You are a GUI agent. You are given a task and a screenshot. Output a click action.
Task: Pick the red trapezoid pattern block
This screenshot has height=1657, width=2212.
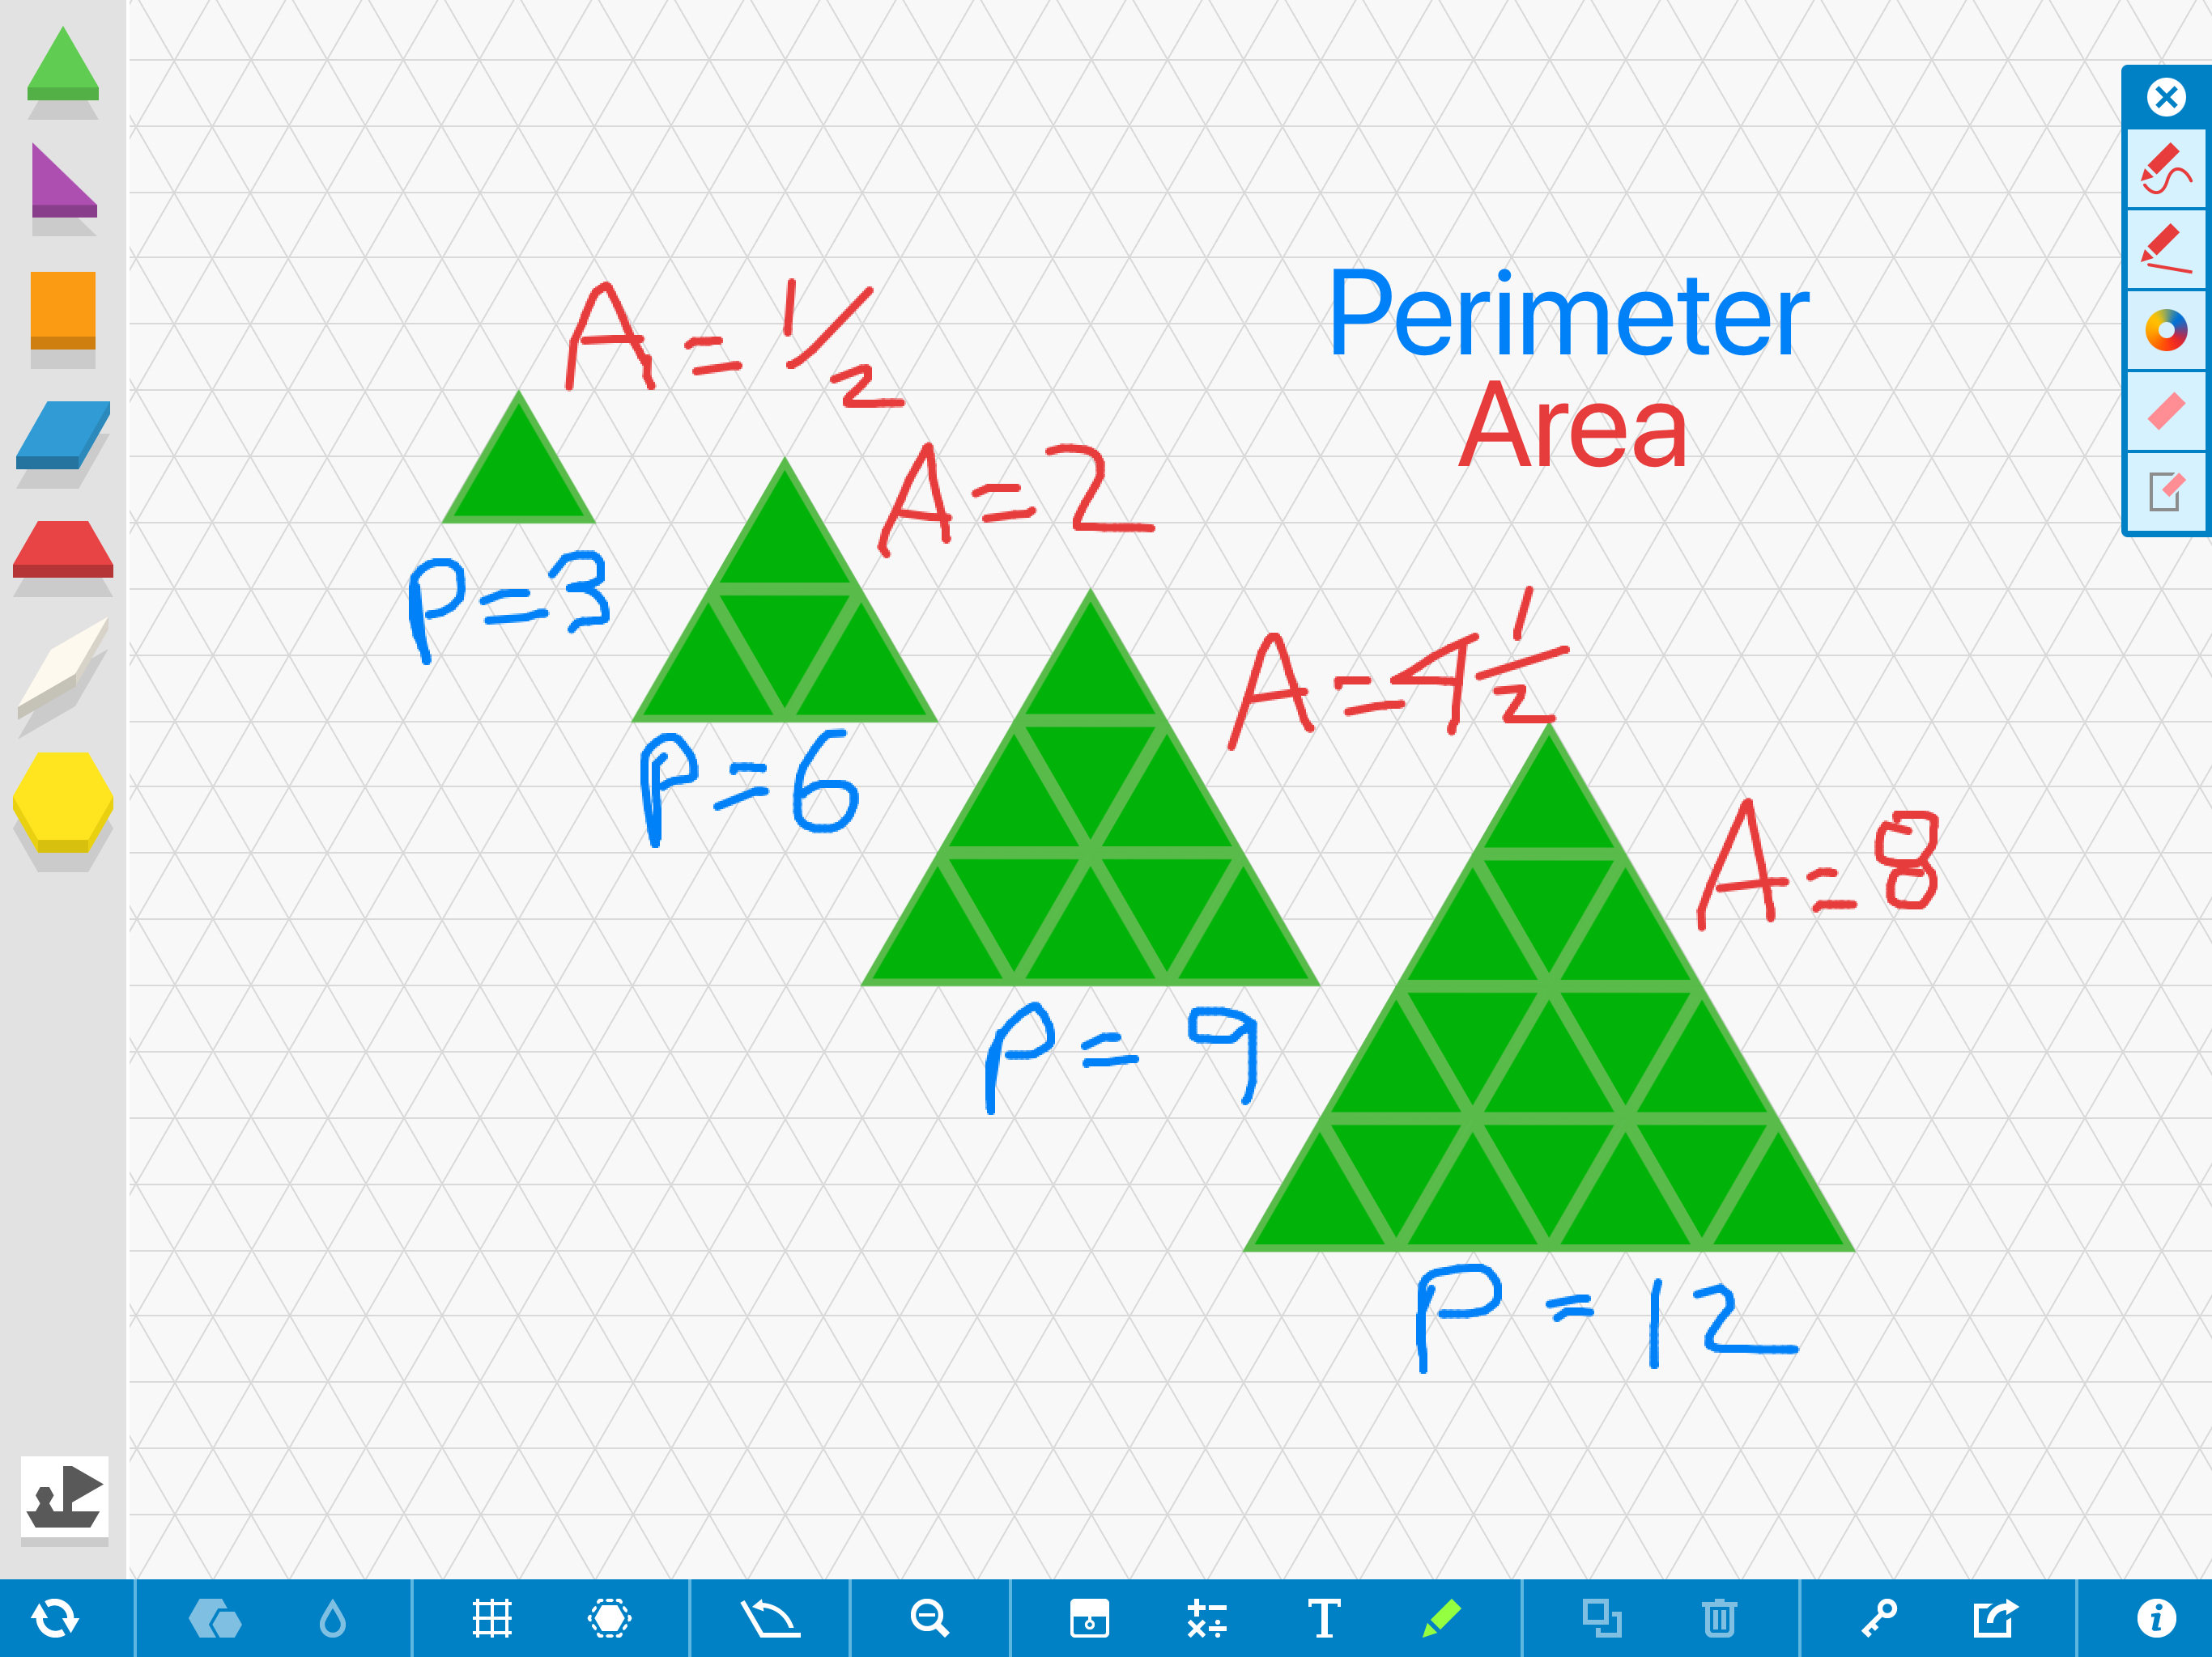62,549
